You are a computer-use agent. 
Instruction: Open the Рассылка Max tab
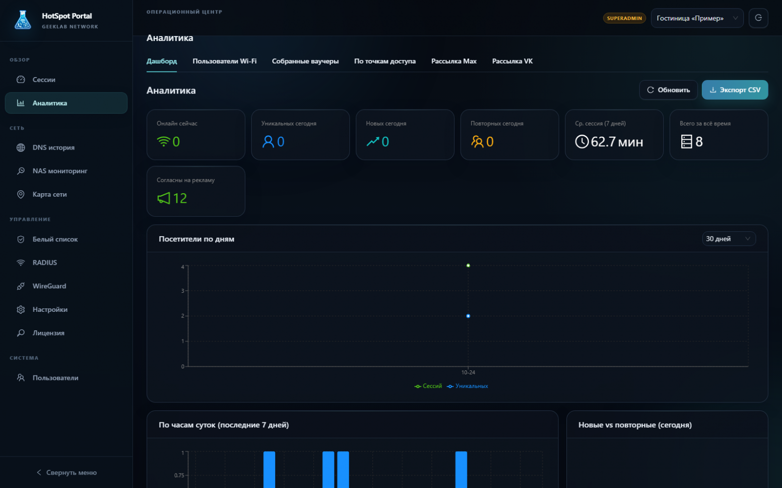click(x=454, y=61)
